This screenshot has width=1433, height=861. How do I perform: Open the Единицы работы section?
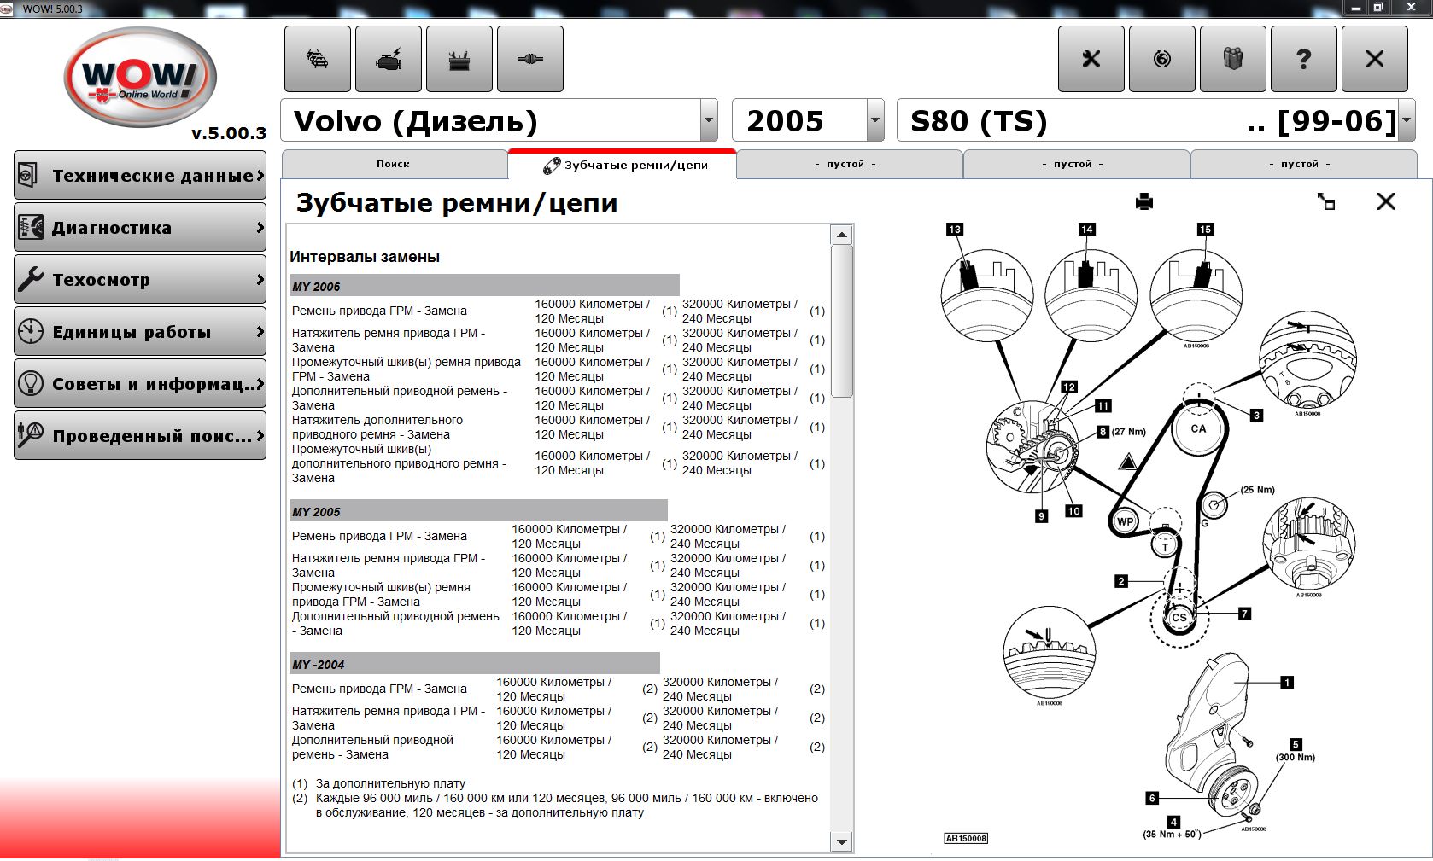pos(140,332)
